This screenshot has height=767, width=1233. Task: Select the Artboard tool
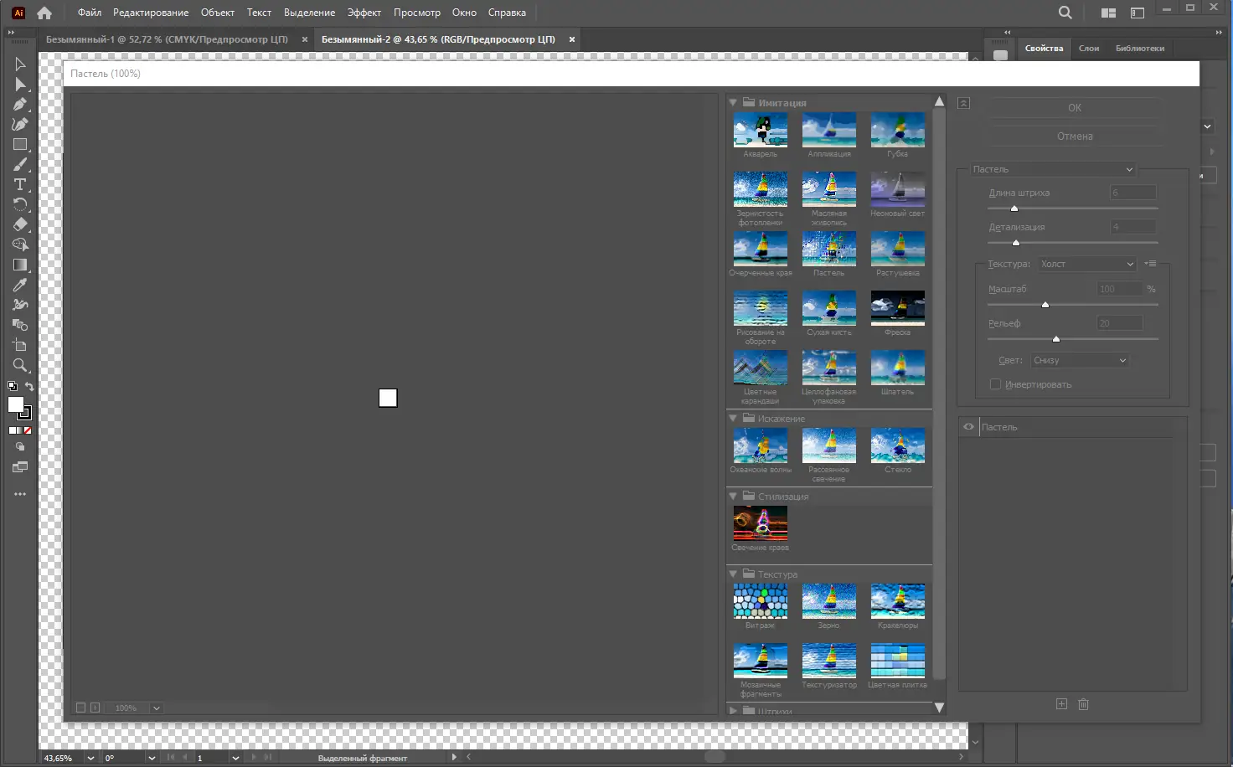(20, 346)
